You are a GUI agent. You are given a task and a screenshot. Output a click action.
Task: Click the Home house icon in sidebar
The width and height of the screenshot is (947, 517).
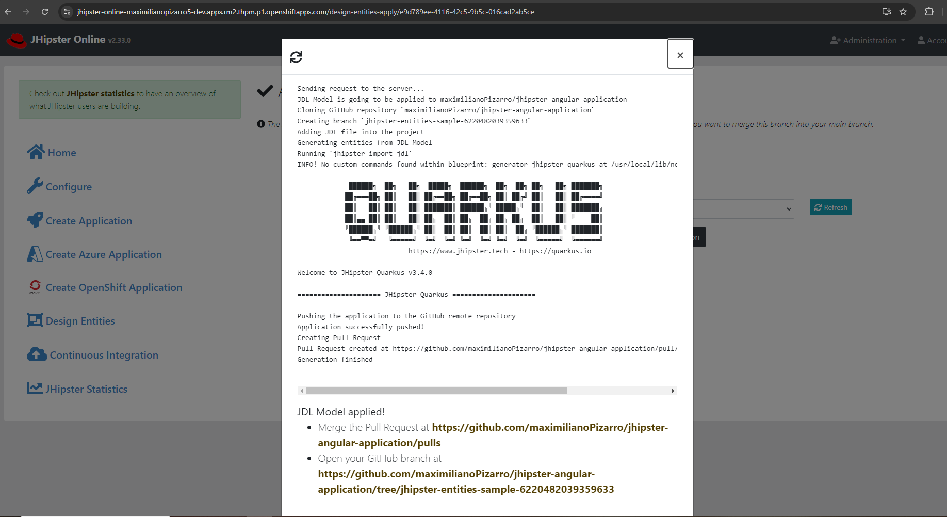coord(36,152)
